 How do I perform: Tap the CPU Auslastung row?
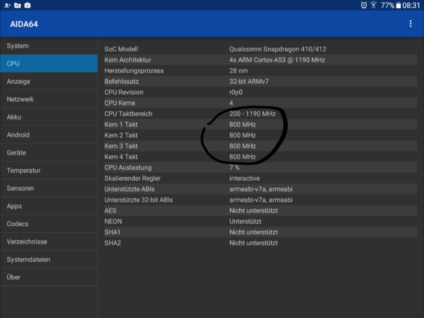point(260,168)
